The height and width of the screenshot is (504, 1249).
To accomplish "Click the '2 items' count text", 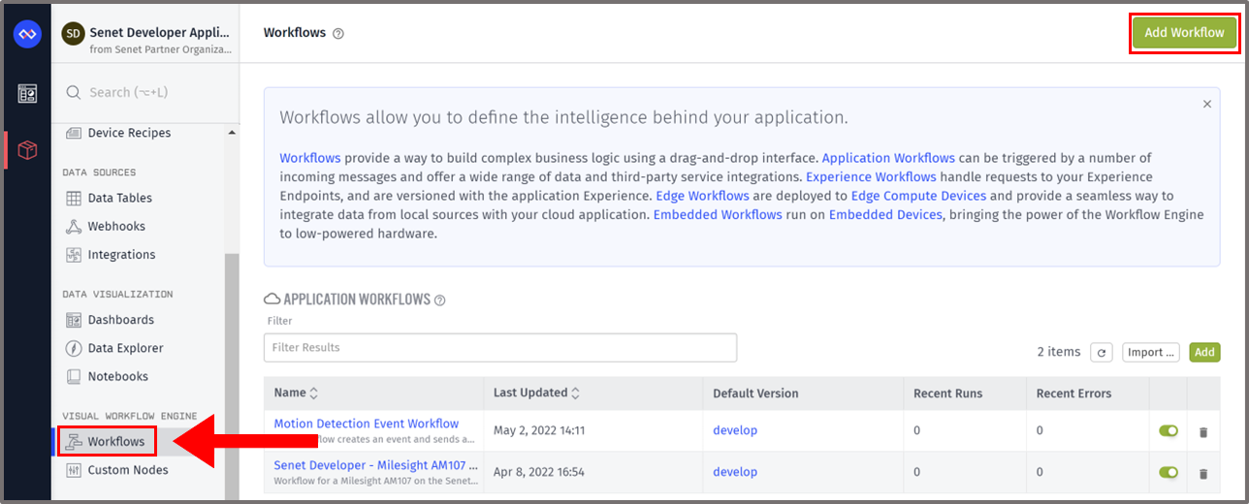I will pyautogui.click(x=1059, y=352).
